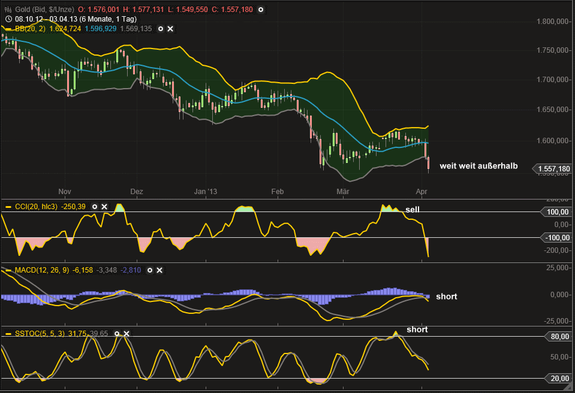Click the 'weit weit außerhalb' annotation
Screen dimensions: 575x393
[x=478, y=166]
